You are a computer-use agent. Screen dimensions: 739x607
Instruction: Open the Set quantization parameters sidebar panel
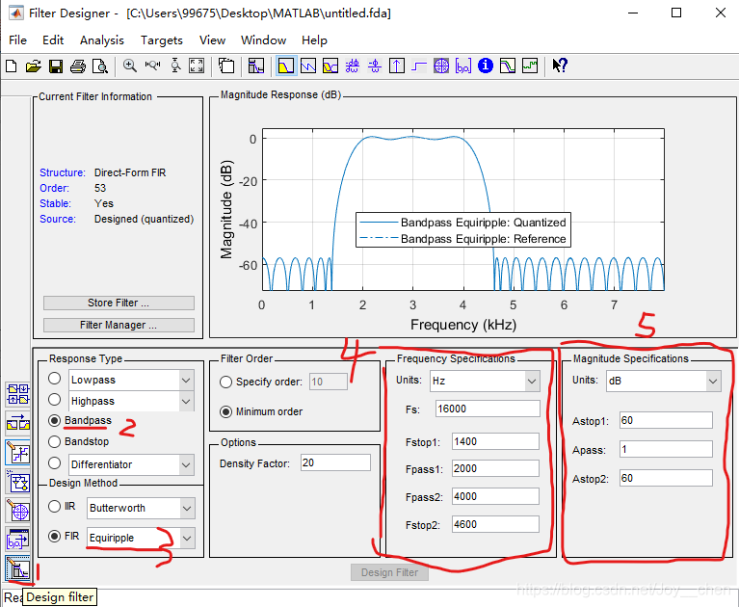coord(18,453)
